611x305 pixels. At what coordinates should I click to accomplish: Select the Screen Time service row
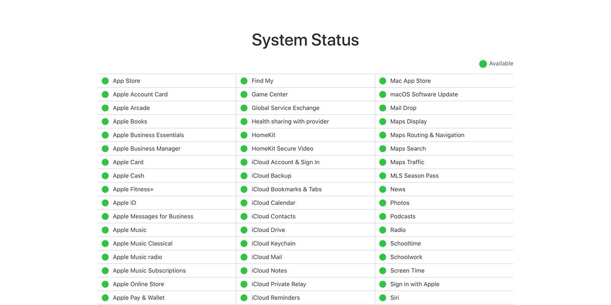pos(407,270)
